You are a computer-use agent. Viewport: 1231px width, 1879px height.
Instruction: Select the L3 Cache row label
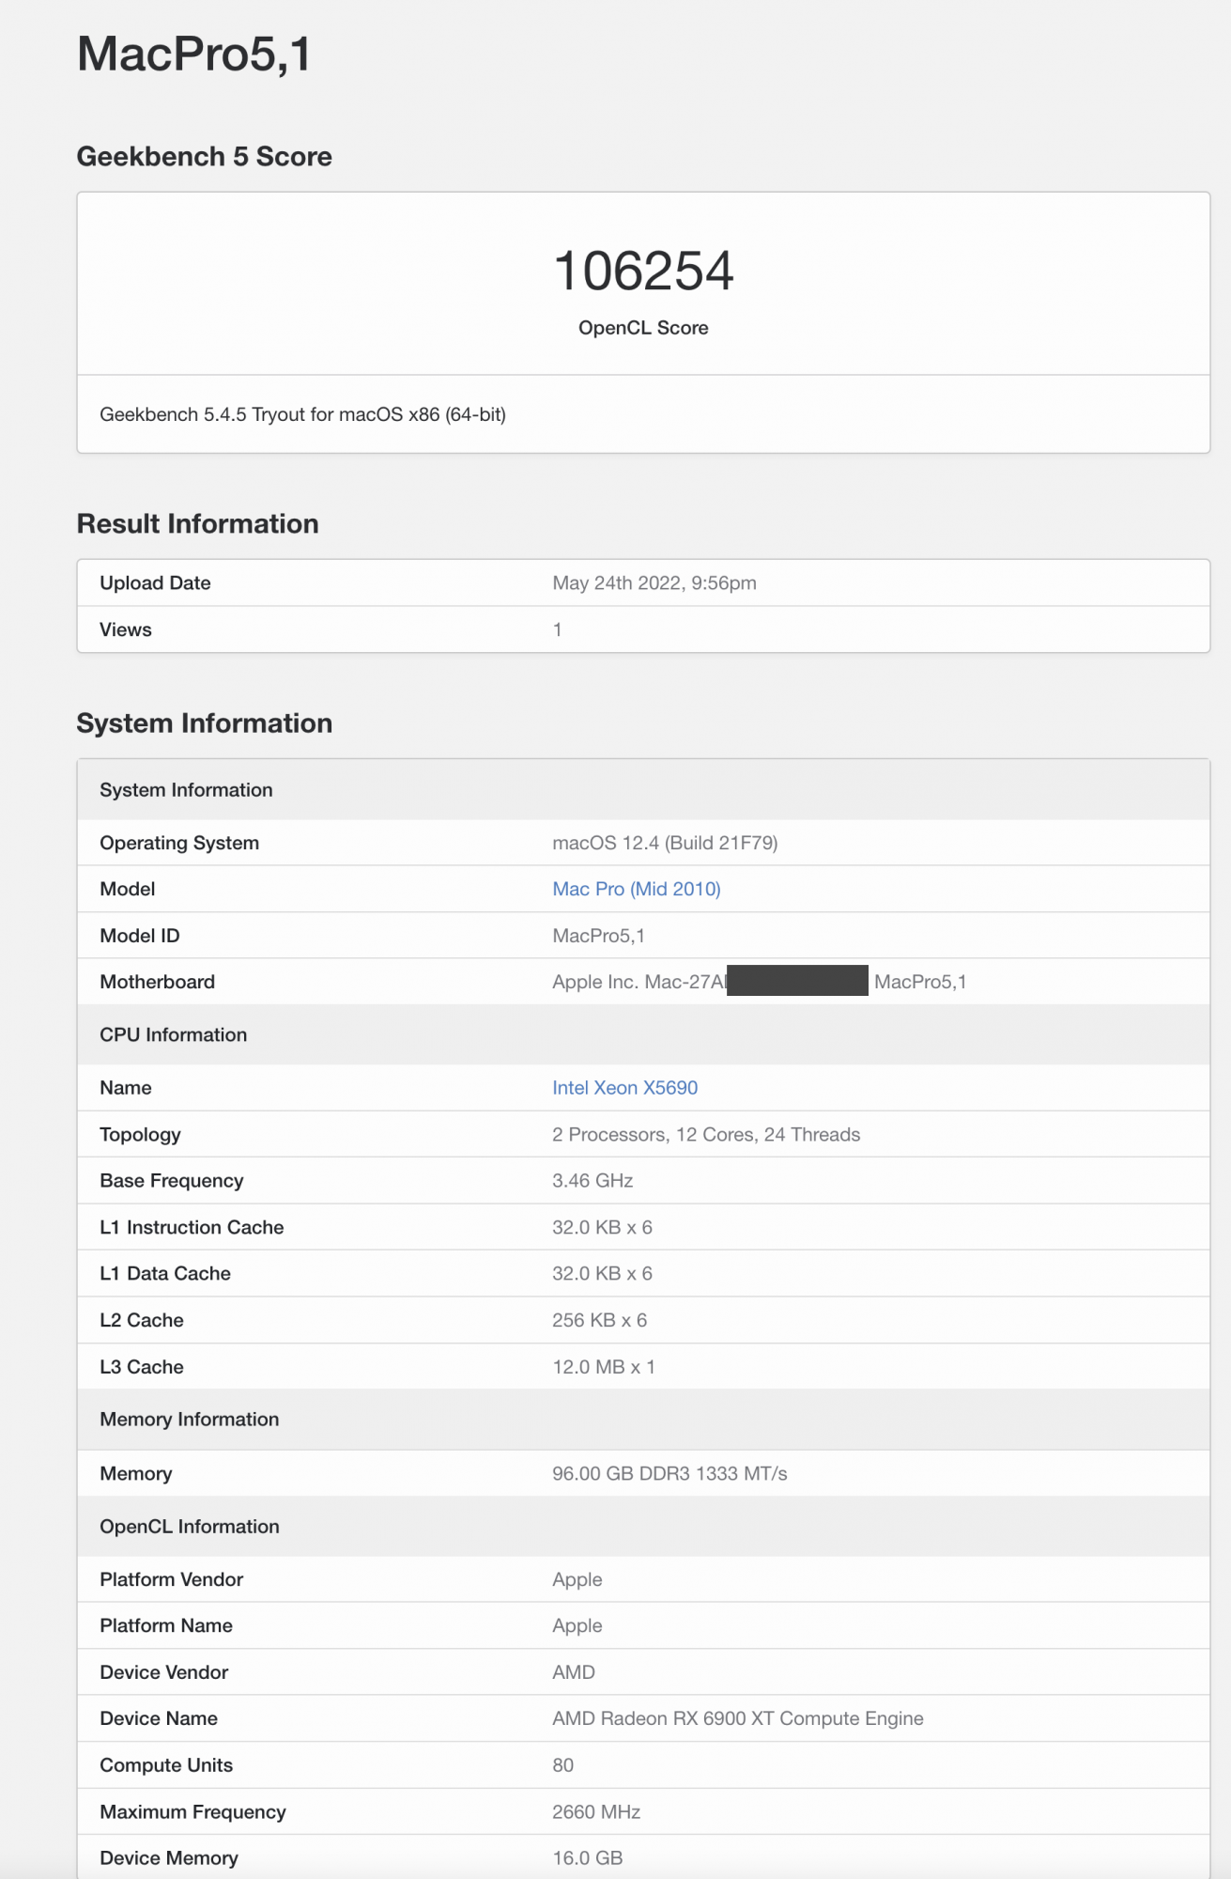tap(142, 1367)
